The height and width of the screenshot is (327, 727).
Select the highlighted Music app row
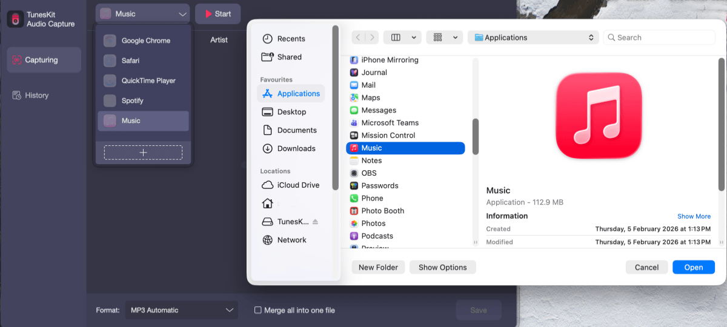coord(405,148)
